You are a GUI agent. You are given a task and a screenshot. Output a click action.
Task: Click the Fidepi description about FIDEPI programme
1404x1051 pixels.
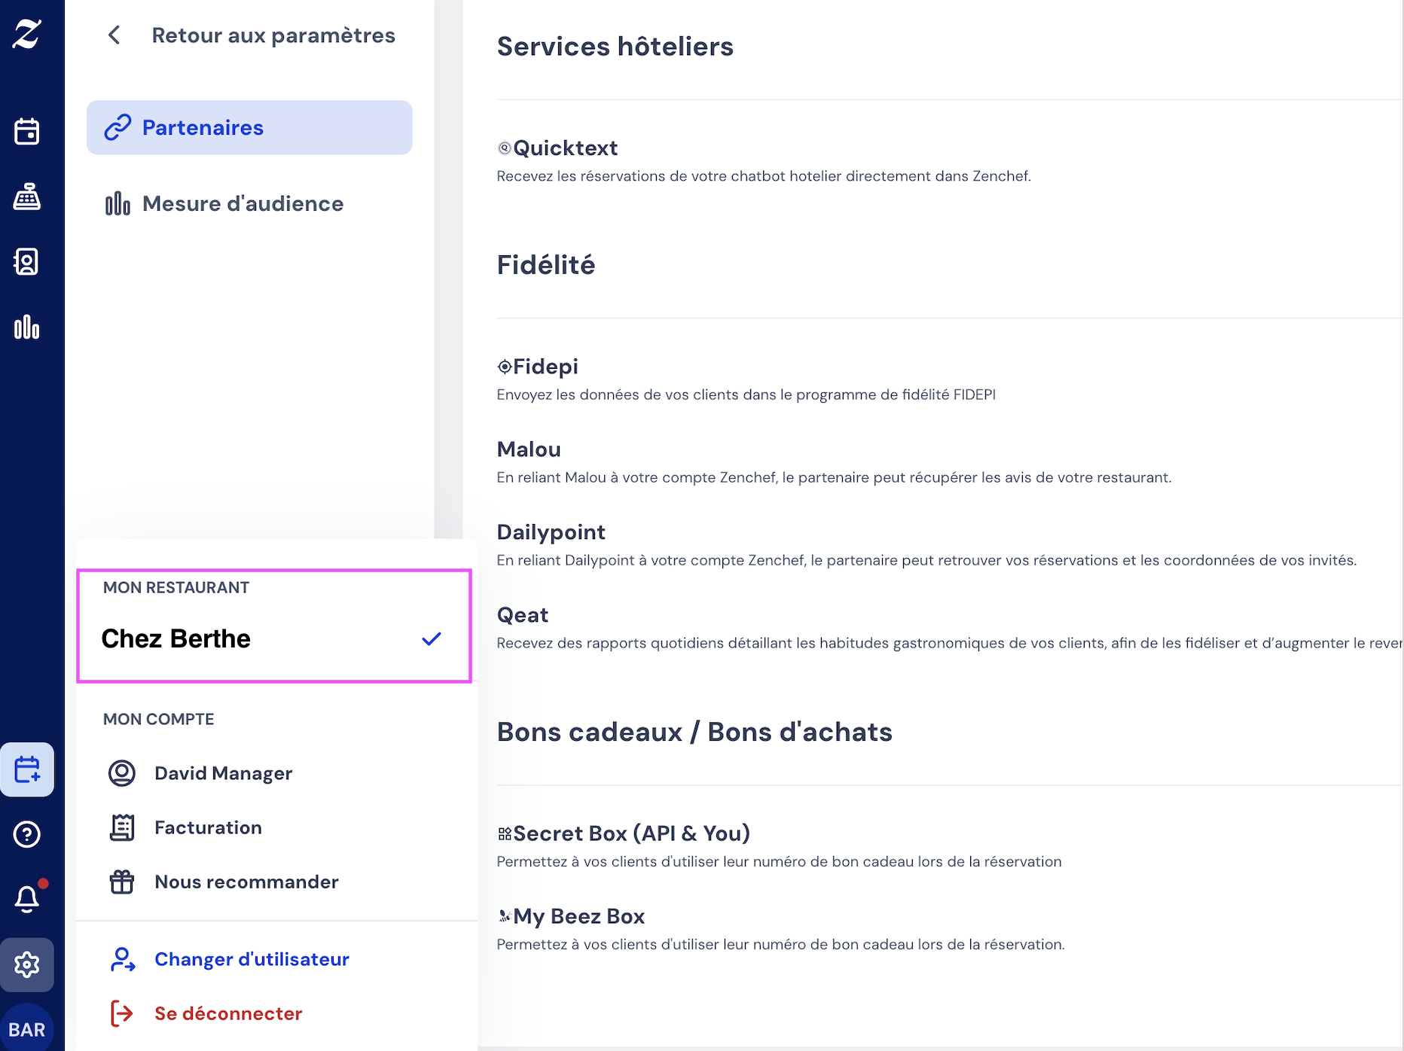pyautogui.click(x=746, y=395)
